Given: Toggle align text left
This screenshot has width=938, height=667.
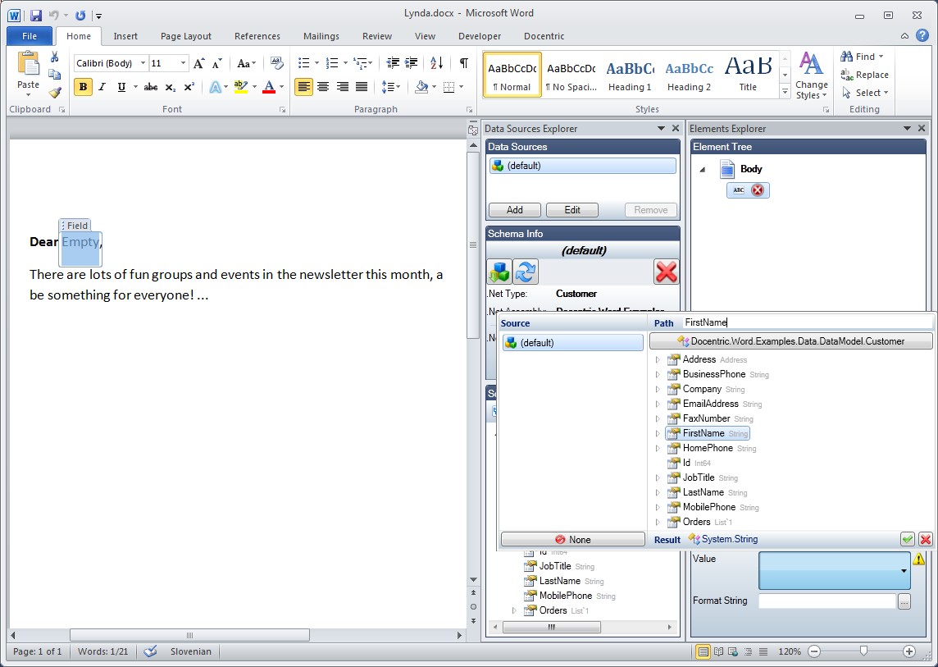Looking at the screenshot, I should [303, 87].
